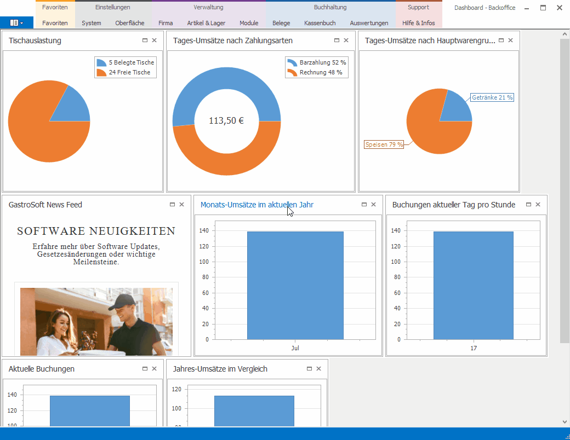Click the Software Neuigkeiten headline
Viewport: 570px width, 440px height.
[96, 231]
